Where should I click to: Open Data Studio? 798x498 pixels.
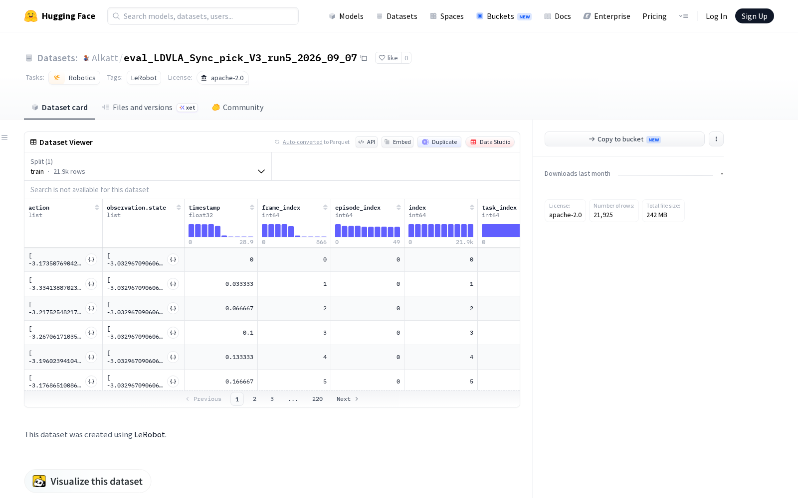pos(490,142)
